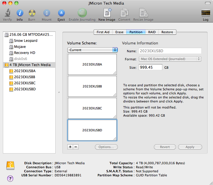
Task: Click the Verify microscope toolbar icon
Action: pos(7,13)
